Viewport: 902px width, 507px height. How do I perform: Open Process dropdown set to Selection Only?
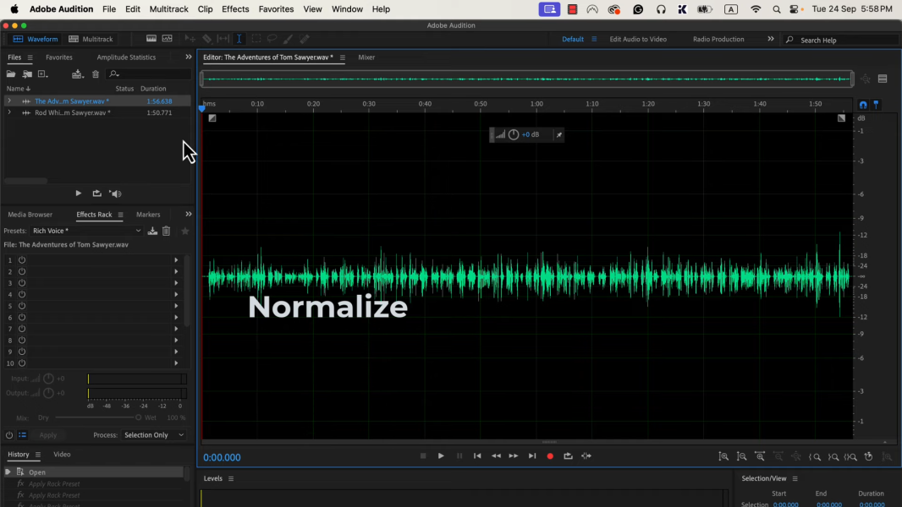(154, 435)
